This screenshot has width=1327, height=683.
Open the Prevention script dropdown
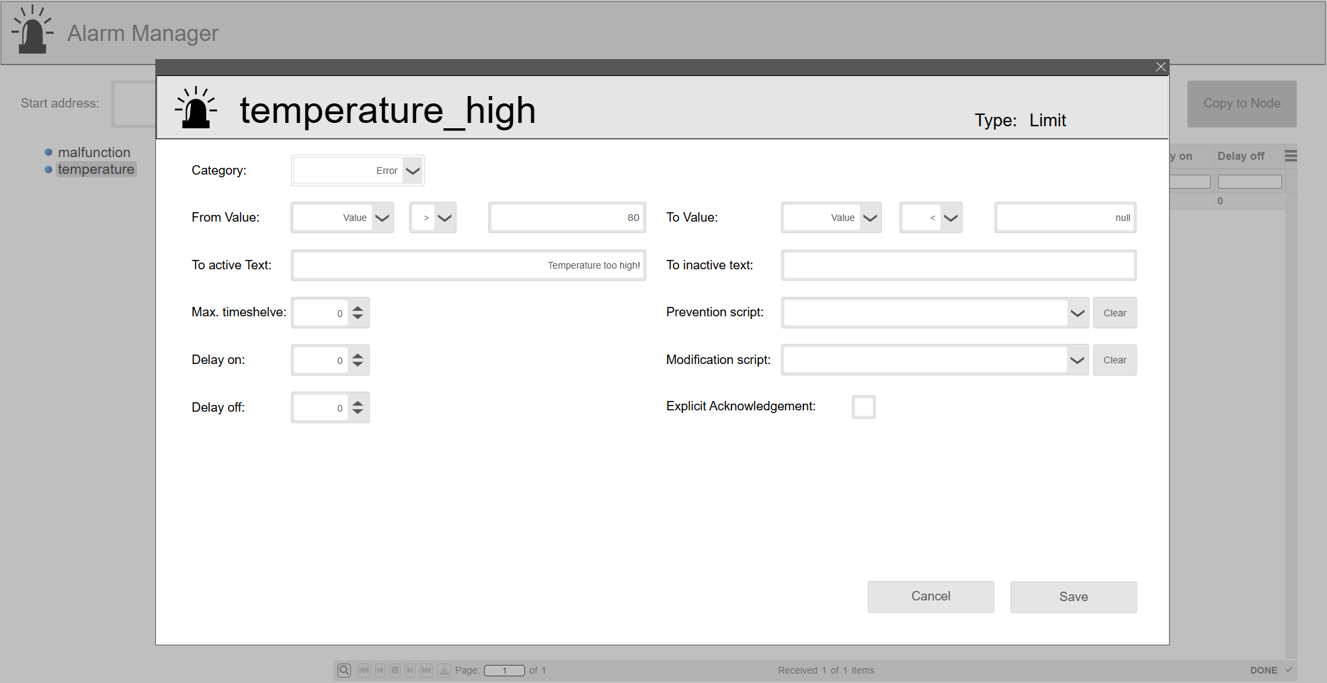coord(1077,313)
